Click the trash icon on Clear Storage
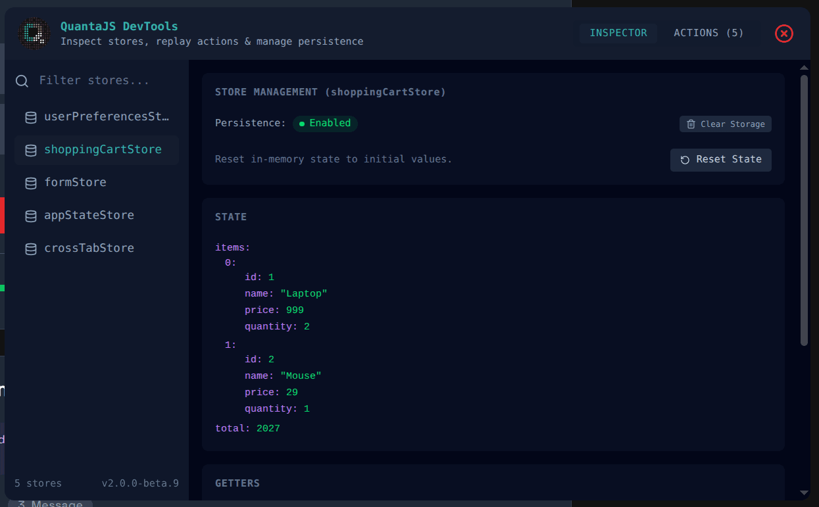This screenshot has width=819, height=507. [x=691, y=124]
